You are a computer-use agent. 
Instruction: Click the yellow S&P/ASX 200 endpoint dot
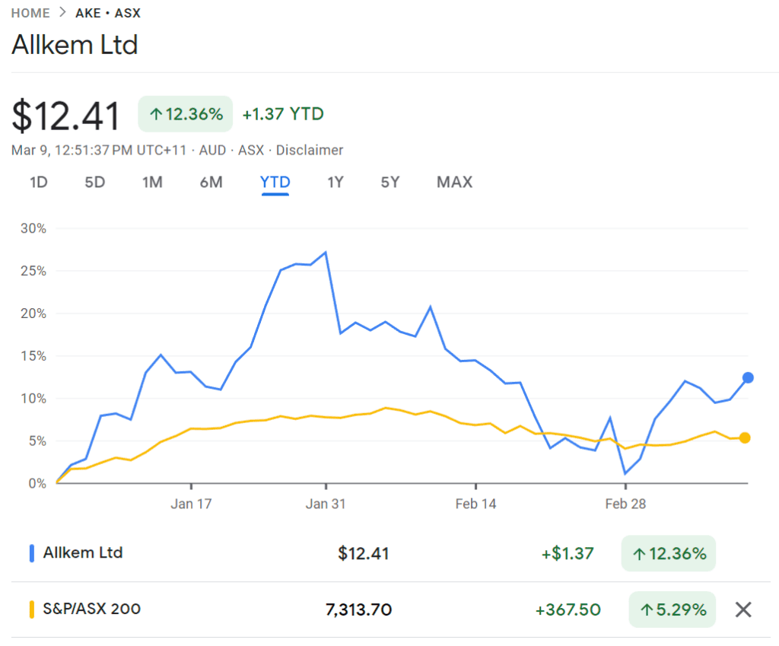(745, 438)
